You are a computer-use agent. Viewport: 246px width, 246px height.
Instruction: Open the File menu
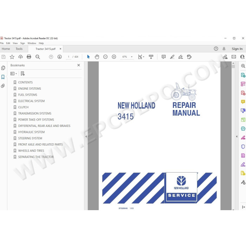2,43
